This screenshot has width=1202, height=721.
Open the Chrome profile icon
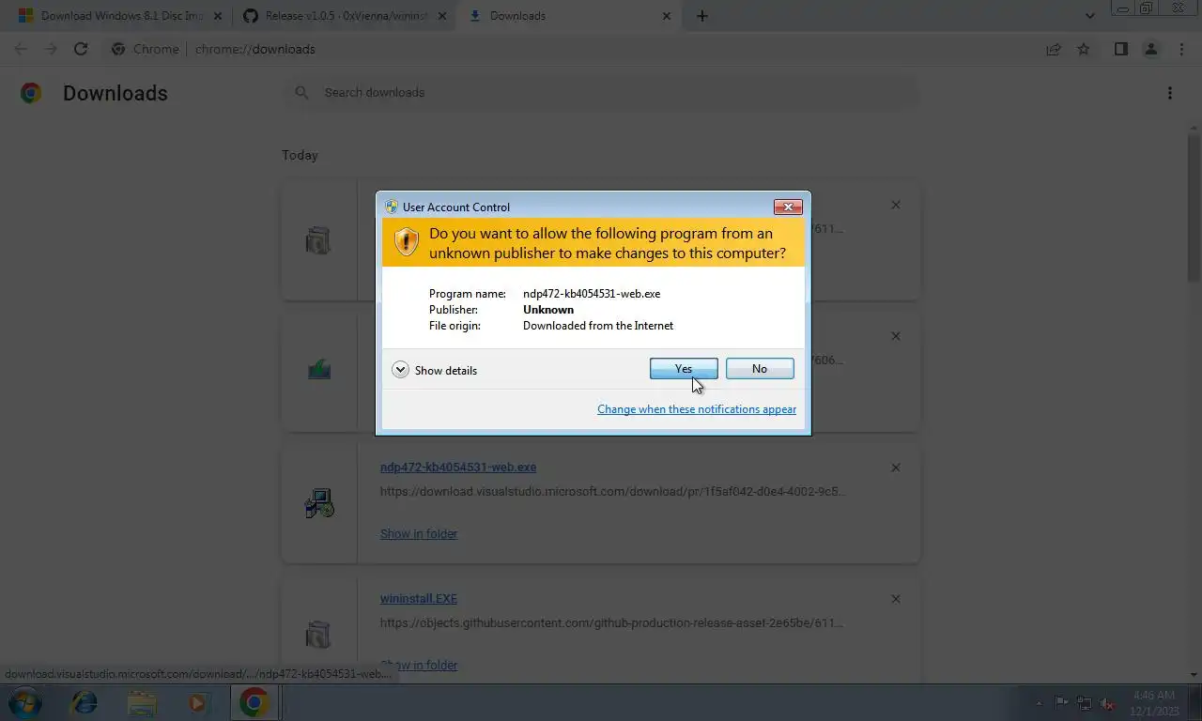[1150, 49]
